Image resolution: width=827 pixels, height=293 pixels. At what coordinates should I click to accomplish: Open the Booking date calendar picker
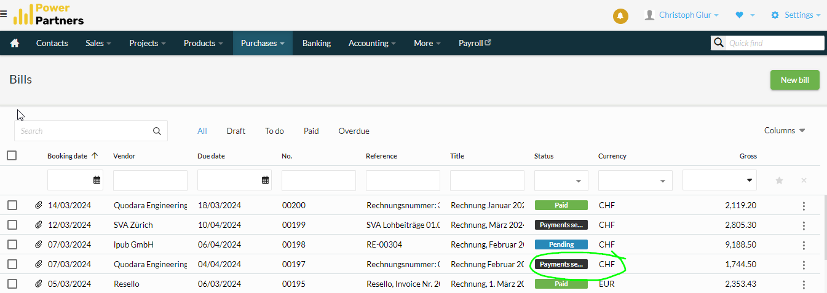[97, 180]
